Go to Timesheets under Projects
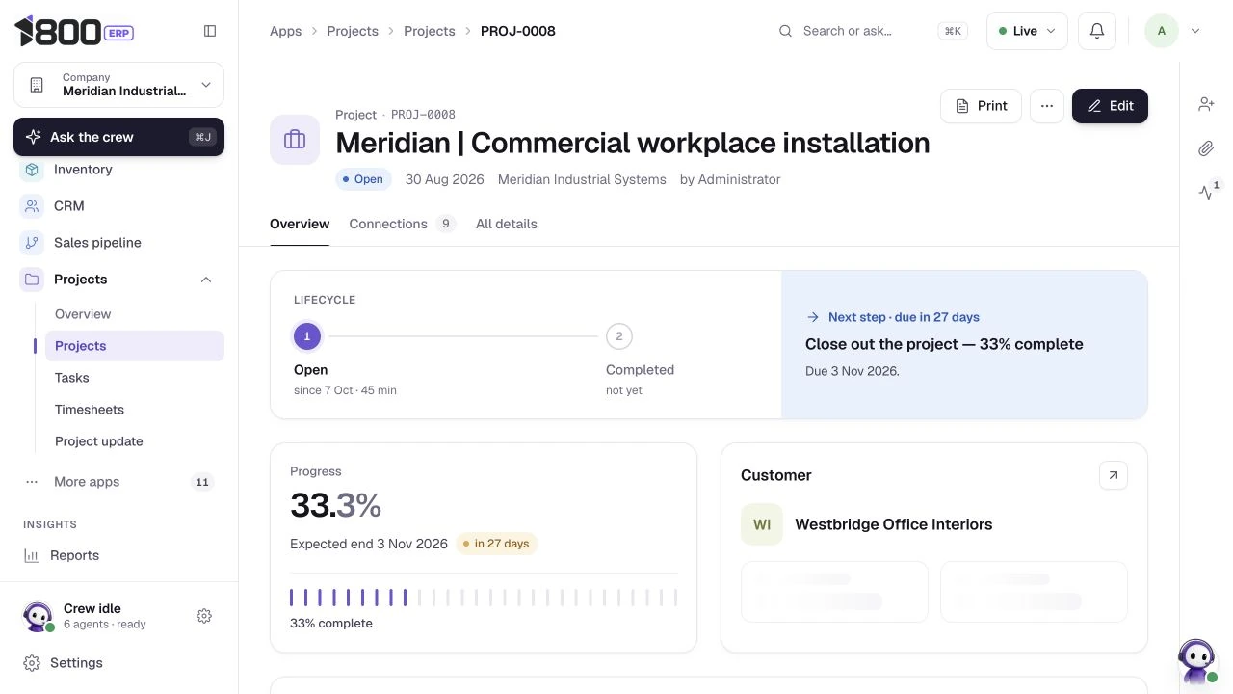The width and height of the screenshot is (1233, 694). [135, 410]
